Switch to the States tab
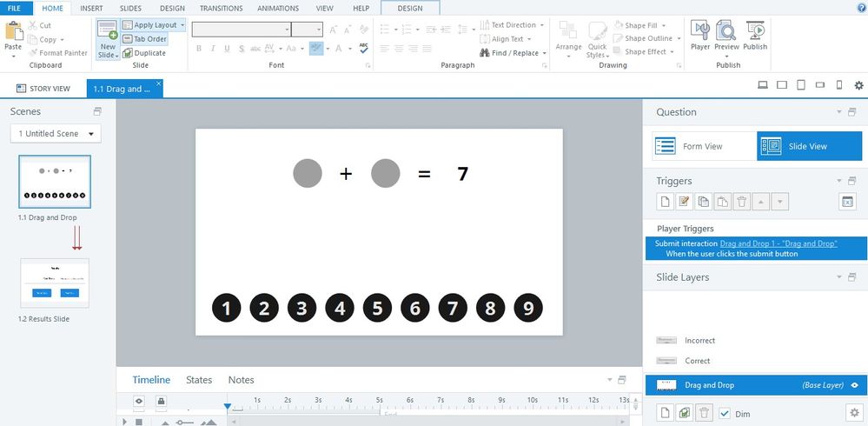868x426 pixels. point(199,380)
